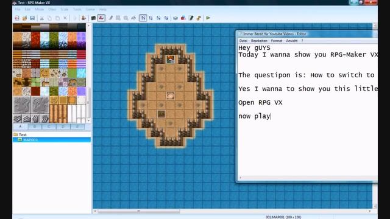Switch to tileset tab C
Screen dimensions: 390x219
click(x=49, y=127)
